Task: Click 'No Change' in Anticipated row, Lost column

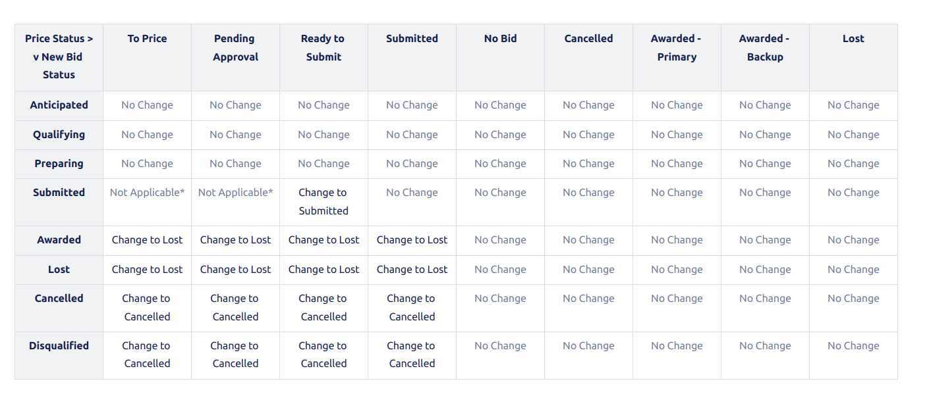Action: (853, 105)
